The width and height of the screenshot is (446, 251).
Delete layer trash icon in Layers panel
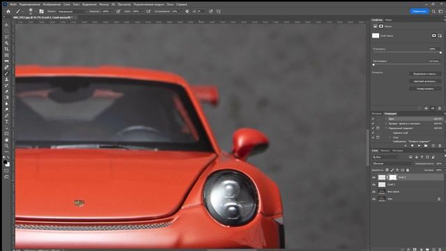440,250
